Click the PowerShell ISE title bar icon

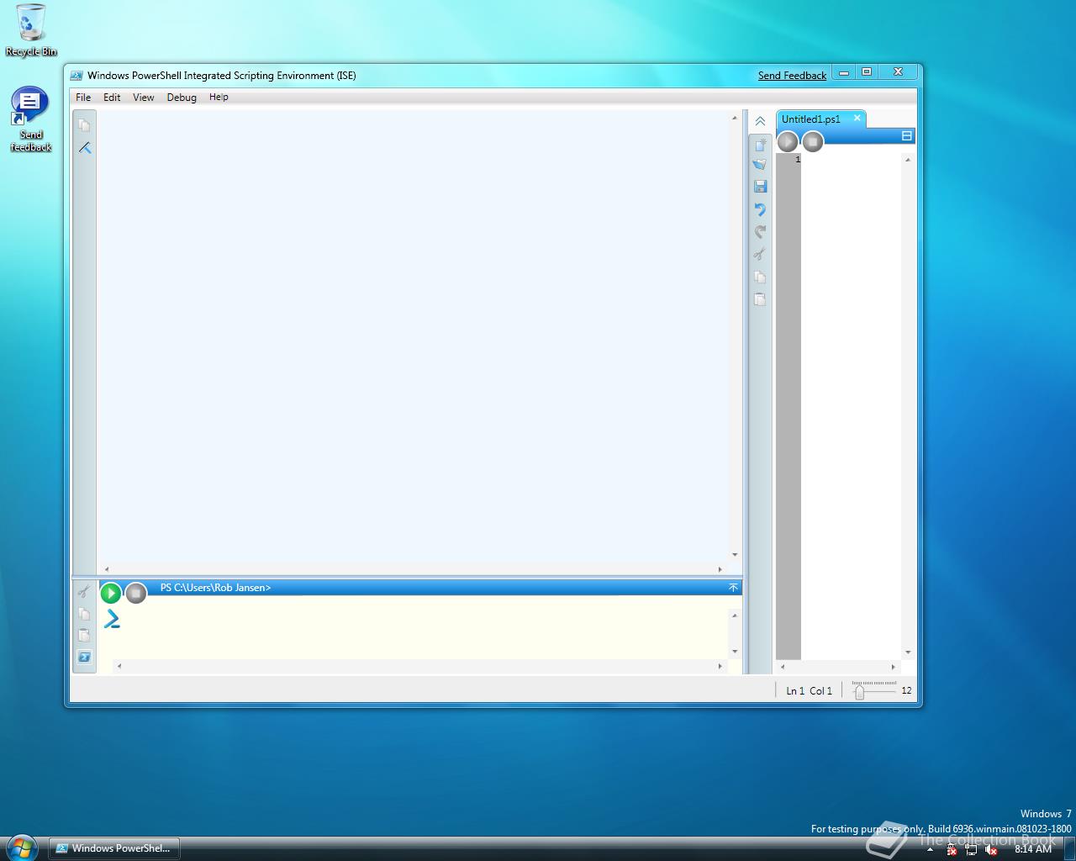pos(76,76)
